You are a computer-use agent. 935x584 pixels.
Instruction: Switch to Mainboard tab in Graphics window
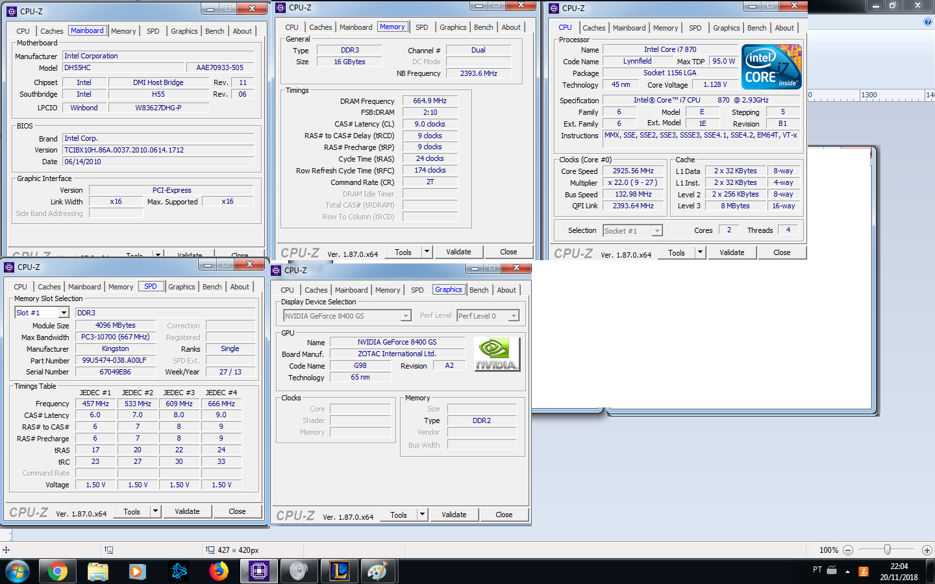[351, 290]
